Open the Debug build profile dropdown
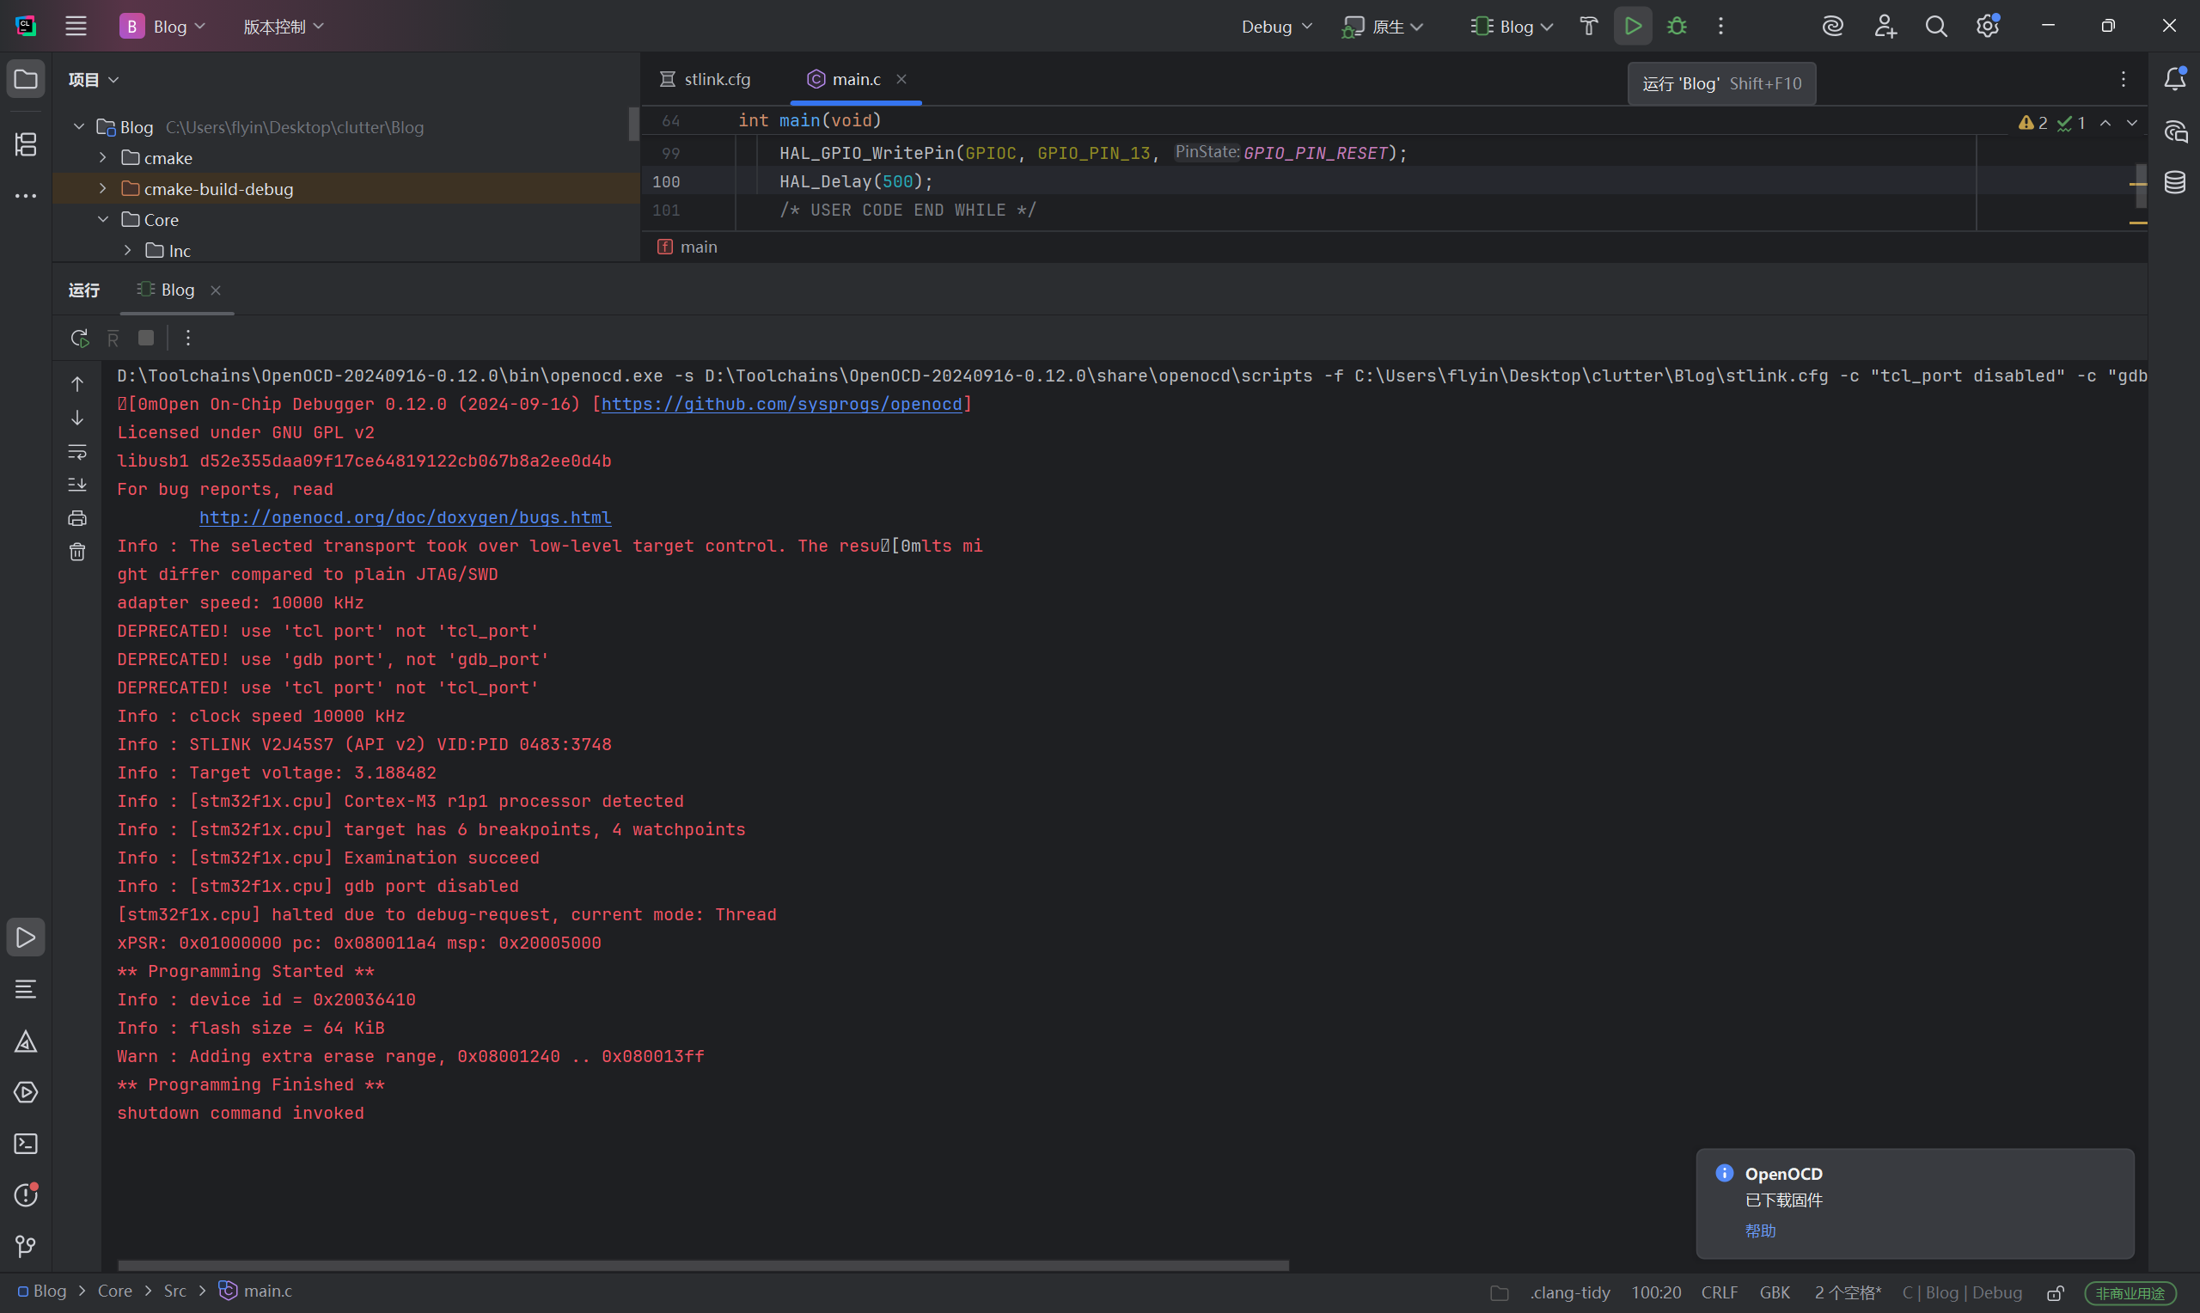The height and width of the screenshot is (1313, 2200). click(x=1275, y=27)
